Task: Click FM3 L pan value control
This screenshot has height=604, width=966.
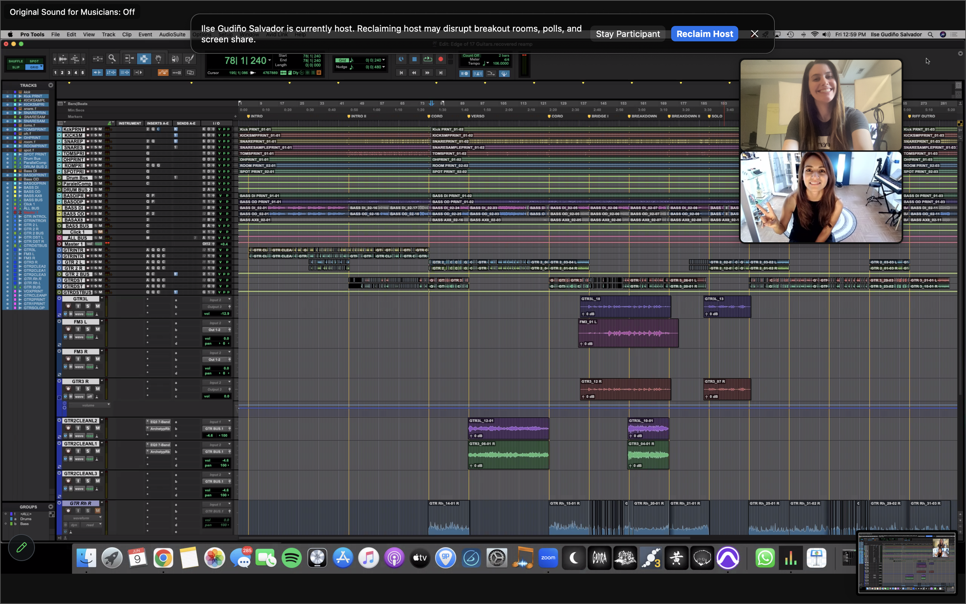Action: coord(217,343)
